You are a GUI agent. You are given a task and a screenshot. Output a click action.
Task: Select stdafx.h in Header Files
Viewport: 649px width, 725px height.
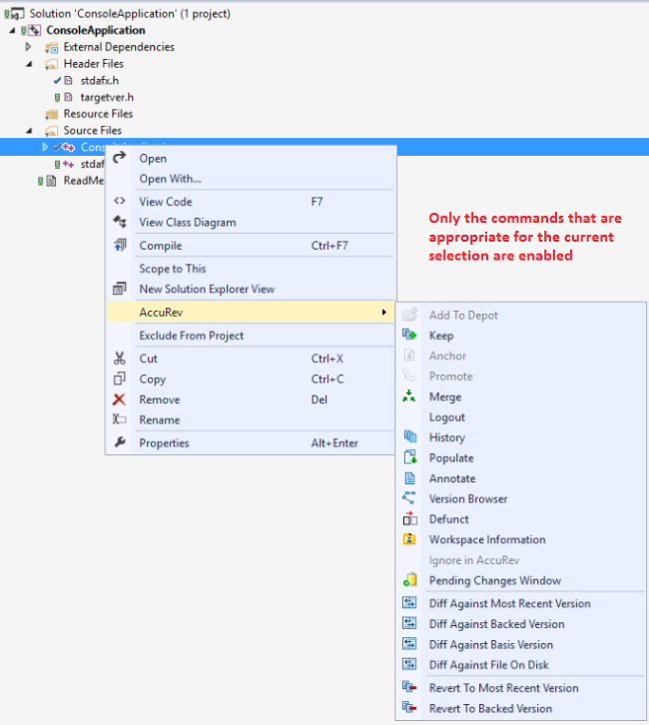click(x=100, y=80)
